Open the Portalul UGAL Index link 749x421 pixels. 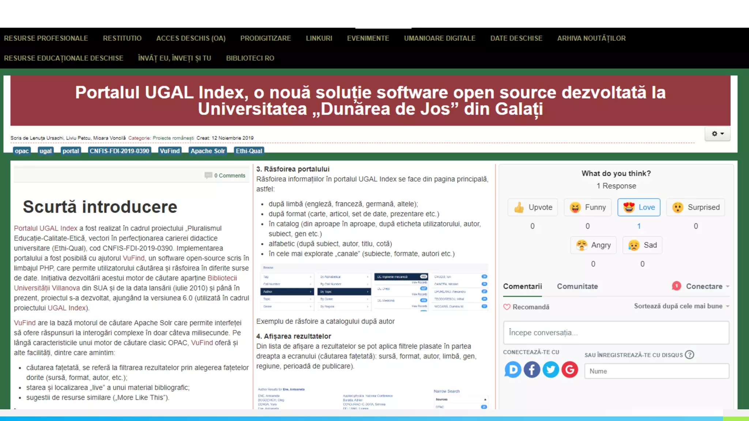[x=46, y=228]
